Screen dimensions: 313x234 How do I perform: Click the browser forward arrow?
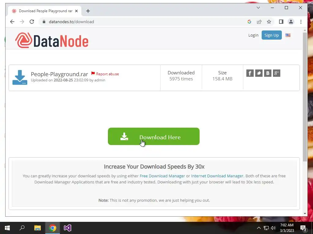[x=22, y=22]
